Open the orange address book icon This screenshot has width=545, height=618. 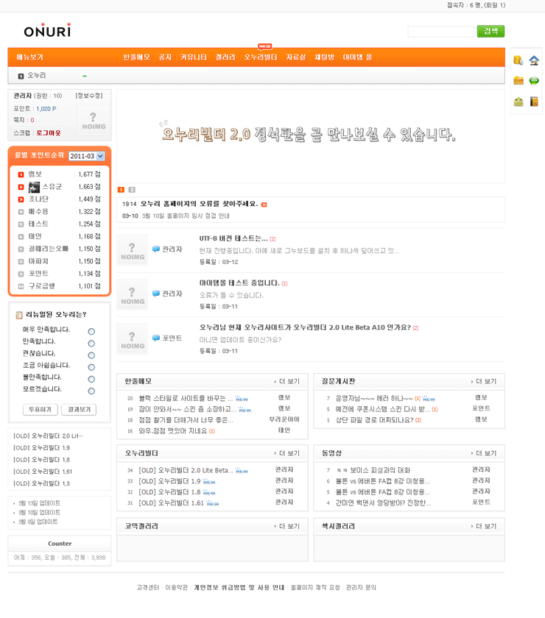[x=534, y=102]
